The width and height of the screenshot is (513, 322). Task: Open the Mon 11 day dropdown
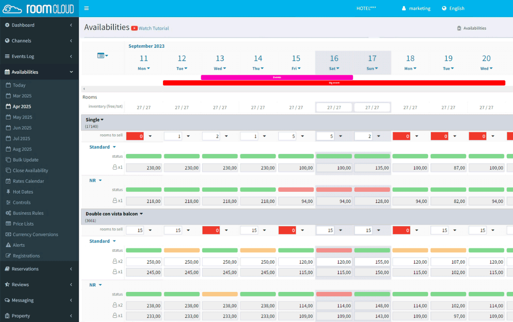tap(144, 69)
